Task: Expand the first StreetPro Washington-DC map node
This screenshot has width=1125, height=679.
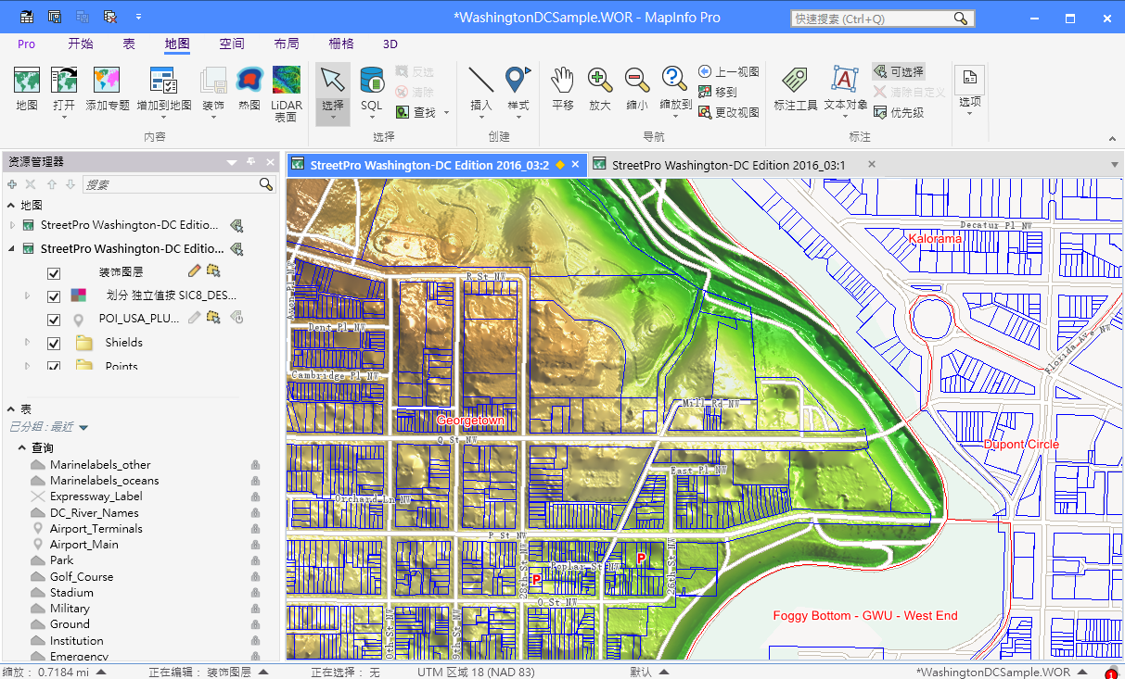Action: coord(12,225)
